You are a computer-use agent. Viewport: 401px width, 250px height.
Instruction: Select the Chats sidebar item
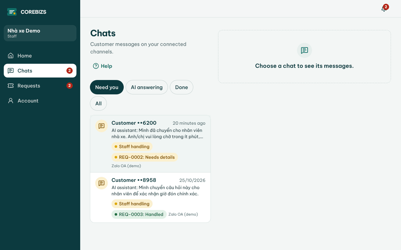40,71
